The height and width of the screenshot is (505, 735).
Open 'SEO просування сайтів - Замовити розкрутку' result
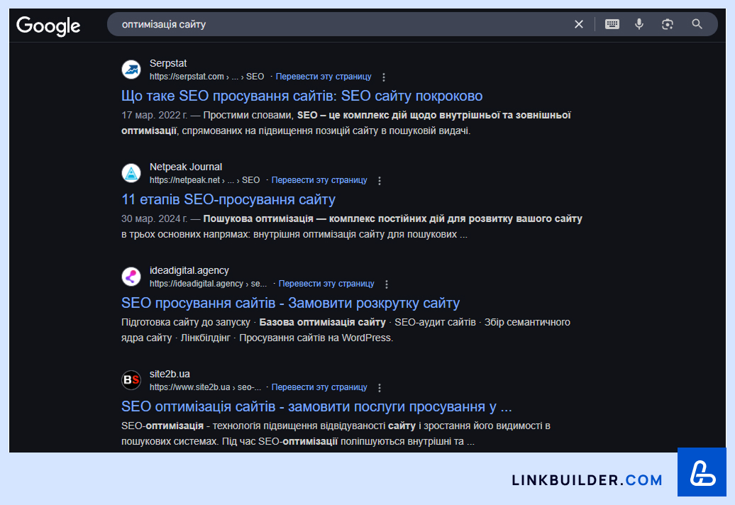coord(291,303)
